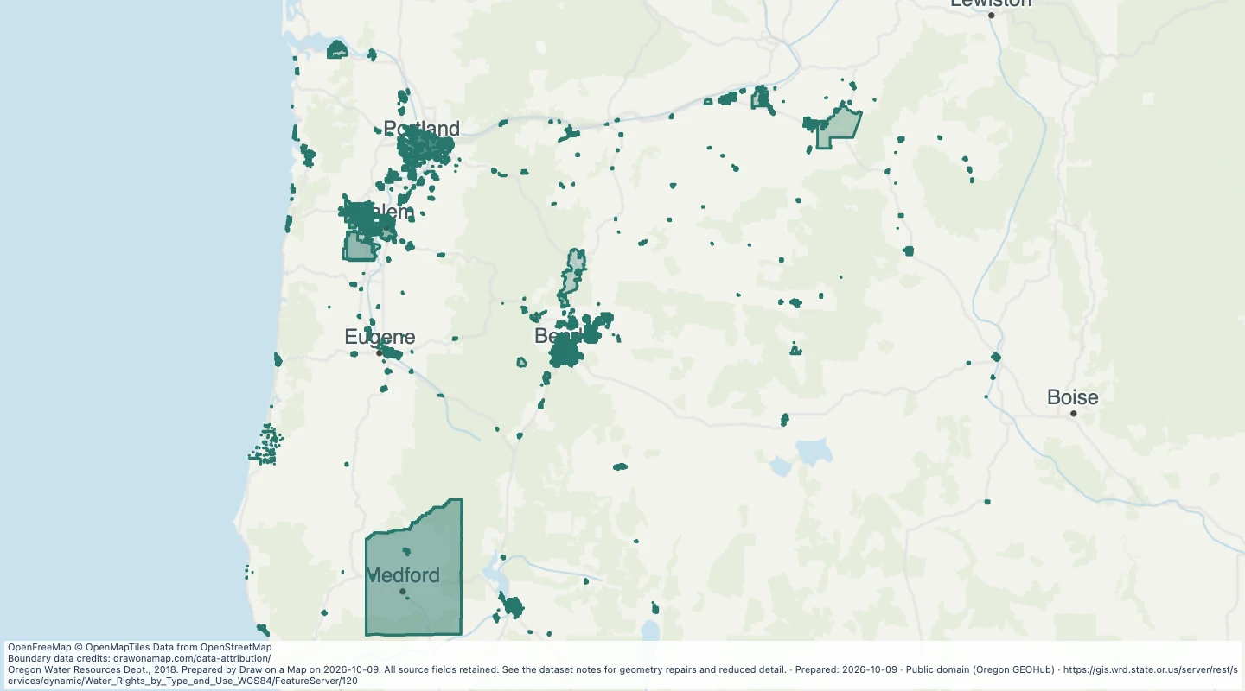Open the OpenStreetMap attribution link
The width and height of the screenshot is (1245, 691).
point(236,647)
